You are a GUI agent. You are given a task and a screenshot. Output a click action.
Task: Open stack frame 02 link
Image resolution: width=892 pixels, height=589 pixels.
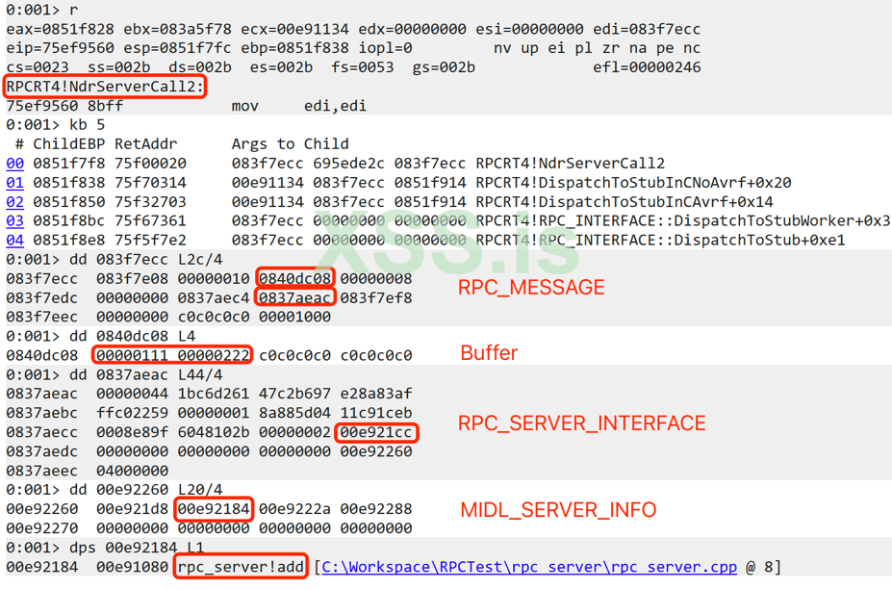[x=15, y=202]
